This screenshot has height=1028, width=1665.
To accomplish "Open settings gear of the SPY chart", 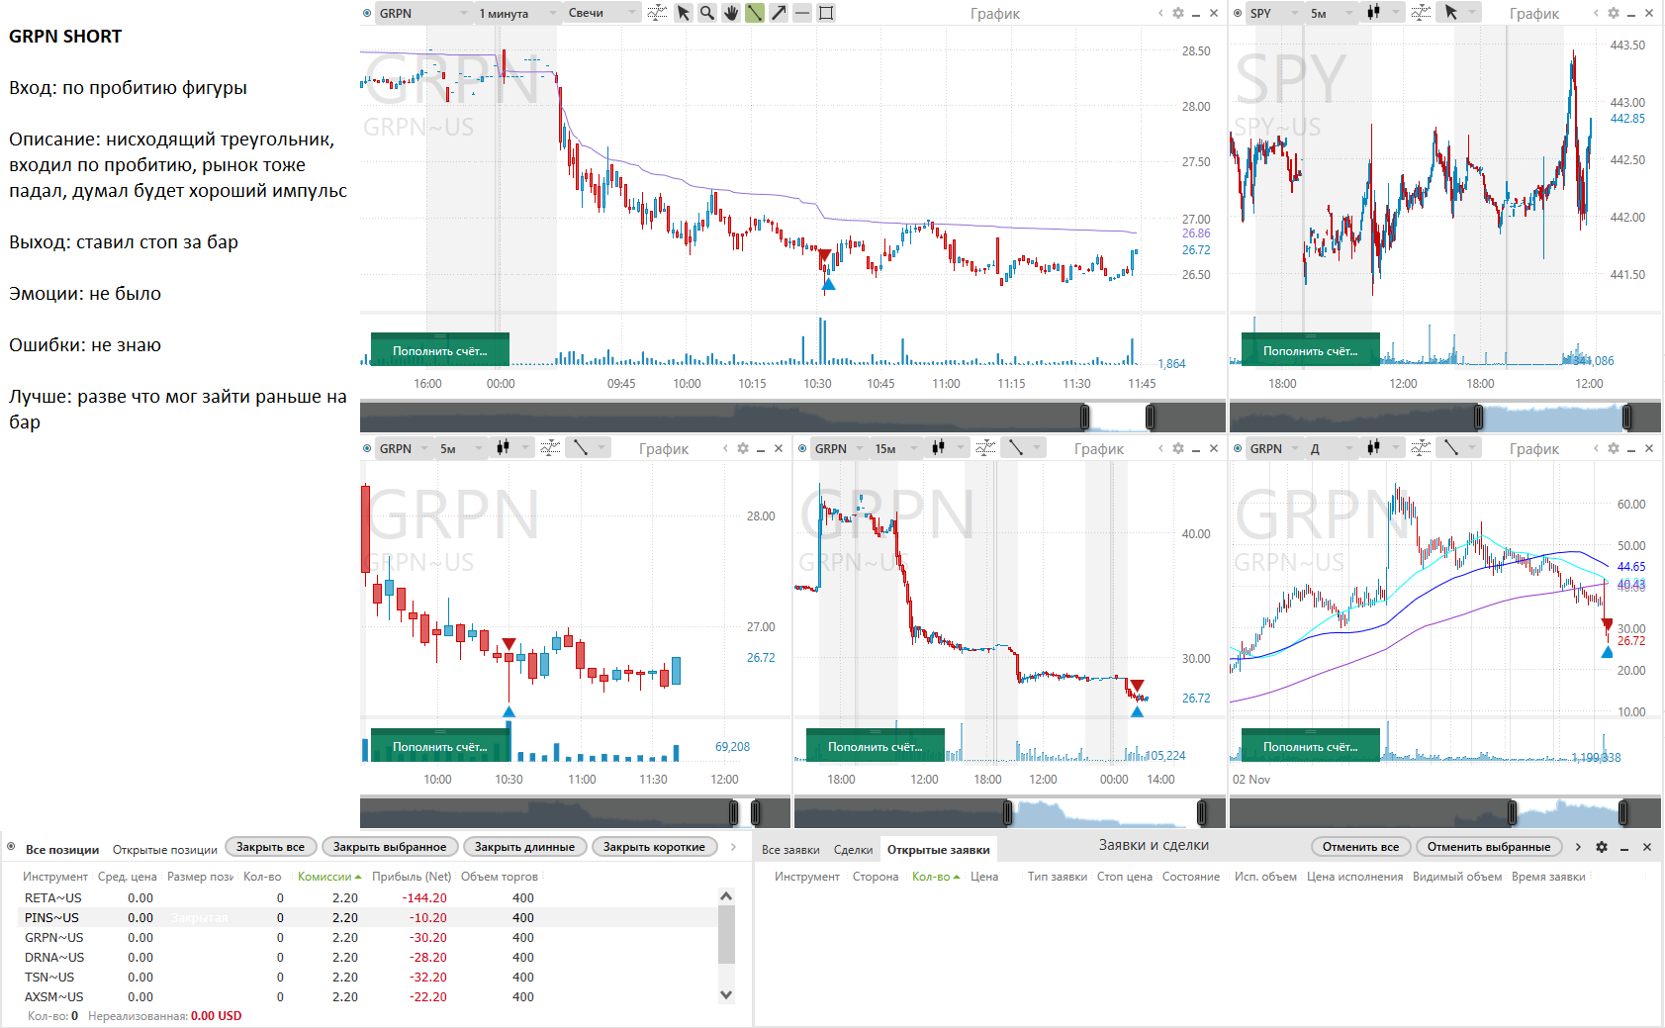I will point(1614,13).
